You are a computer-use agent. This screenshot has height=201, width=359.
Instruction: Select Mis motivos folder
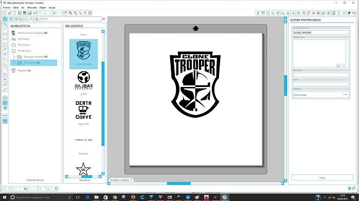(x=24, y=45)
